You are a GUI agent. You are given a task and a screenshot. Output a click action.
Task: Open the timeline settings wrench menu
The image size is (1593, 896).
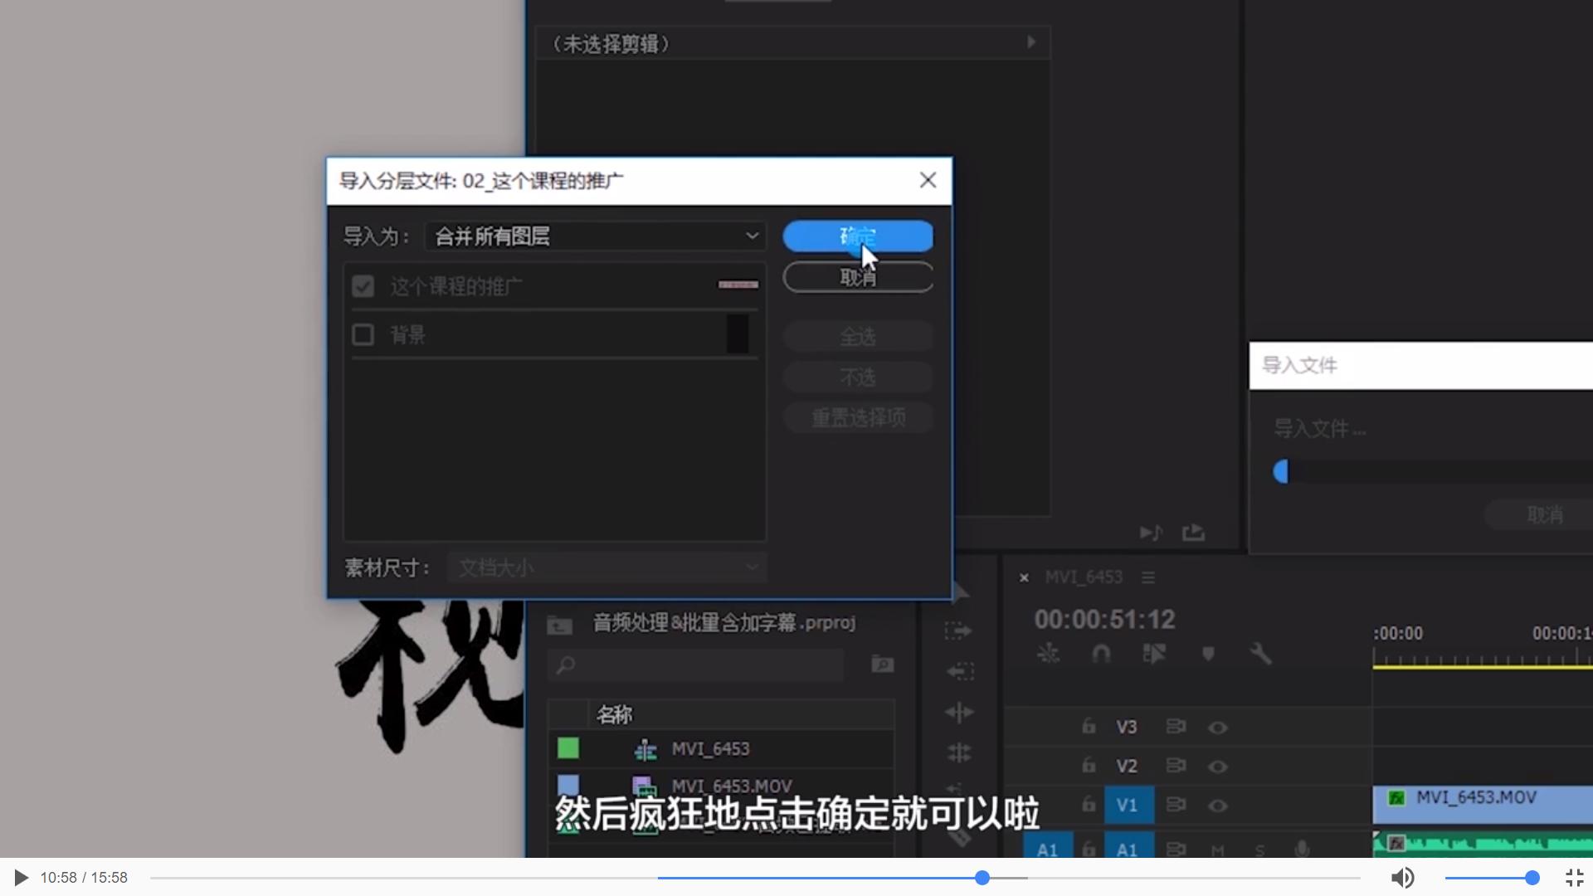pyautogui.click(x=1261, y=654)
